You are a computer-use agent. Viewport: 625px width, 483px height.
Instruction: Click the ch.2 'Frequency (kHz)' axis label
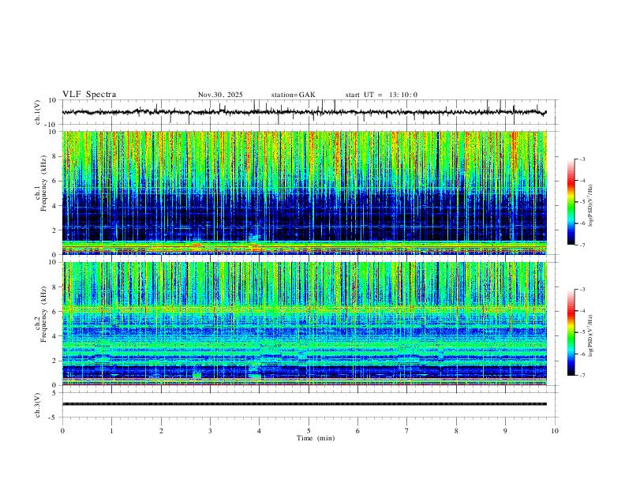pyautogui.click(x=44, y=315)
